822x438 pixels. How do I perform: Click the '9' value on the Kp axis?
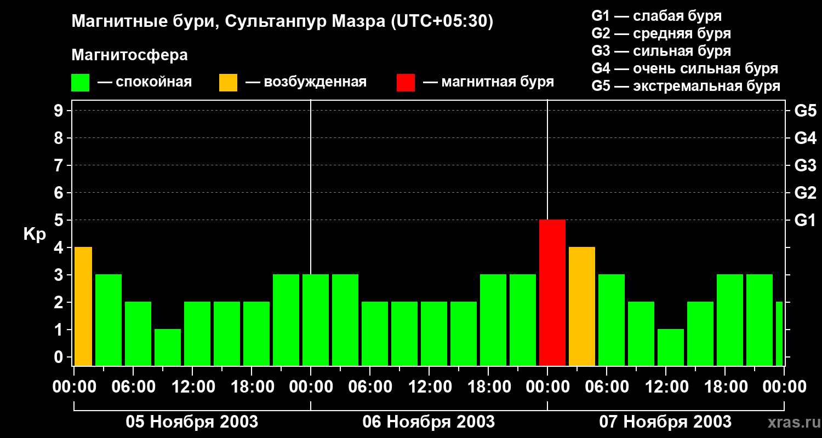point(60,111)
